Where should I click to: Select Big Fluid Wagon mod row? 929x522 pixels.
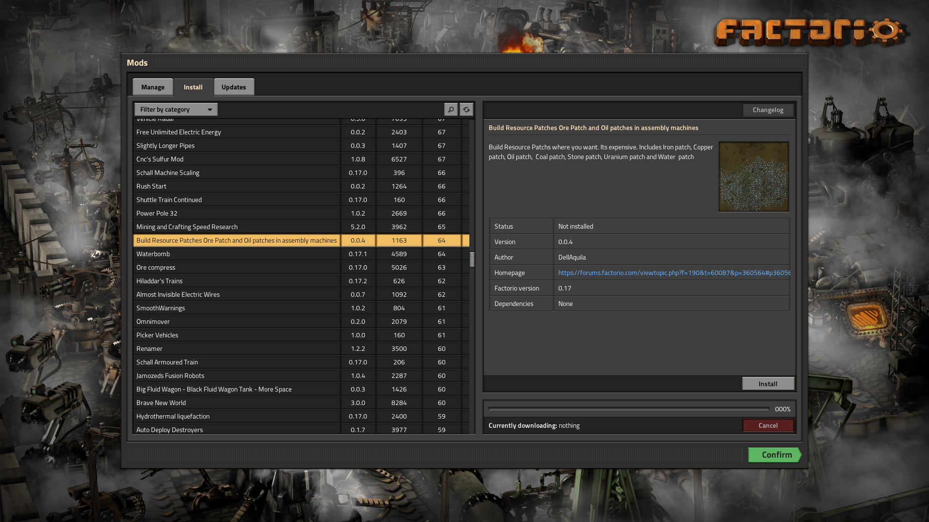tap(301, 389)
